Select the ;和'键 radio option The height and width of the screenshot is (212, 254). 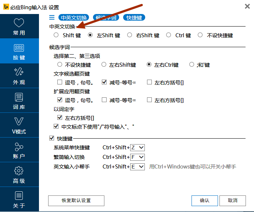tap(192, 65)
